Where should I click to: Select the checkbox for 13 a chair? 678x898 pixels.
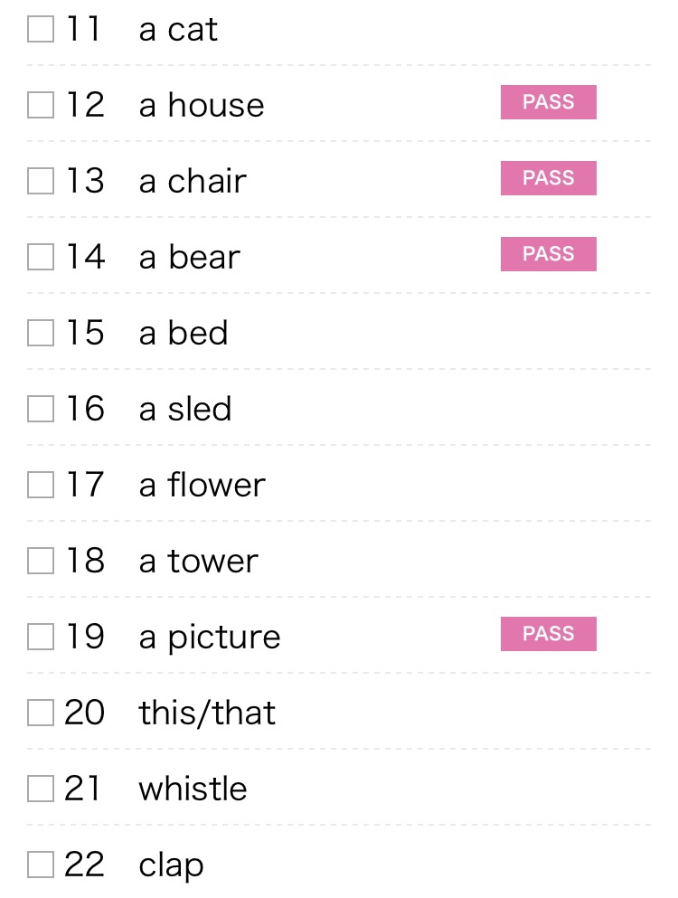point(41,181)
